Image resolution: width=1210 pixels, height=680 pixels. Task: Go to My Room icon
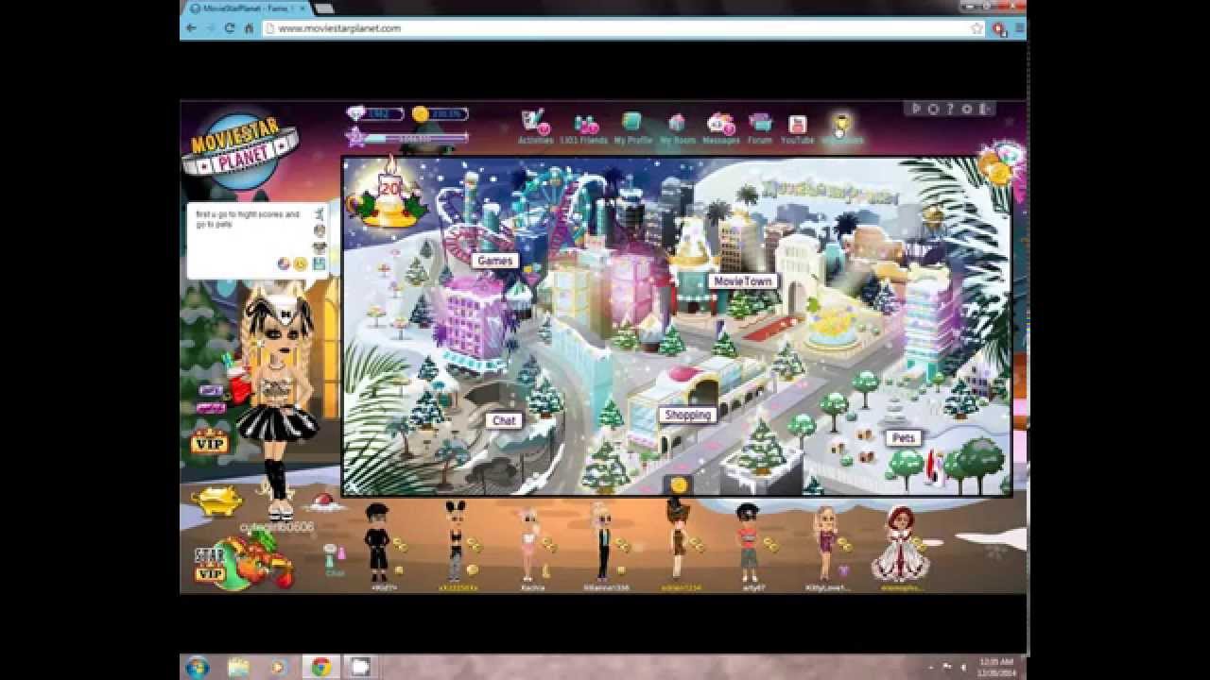[677, 123]
